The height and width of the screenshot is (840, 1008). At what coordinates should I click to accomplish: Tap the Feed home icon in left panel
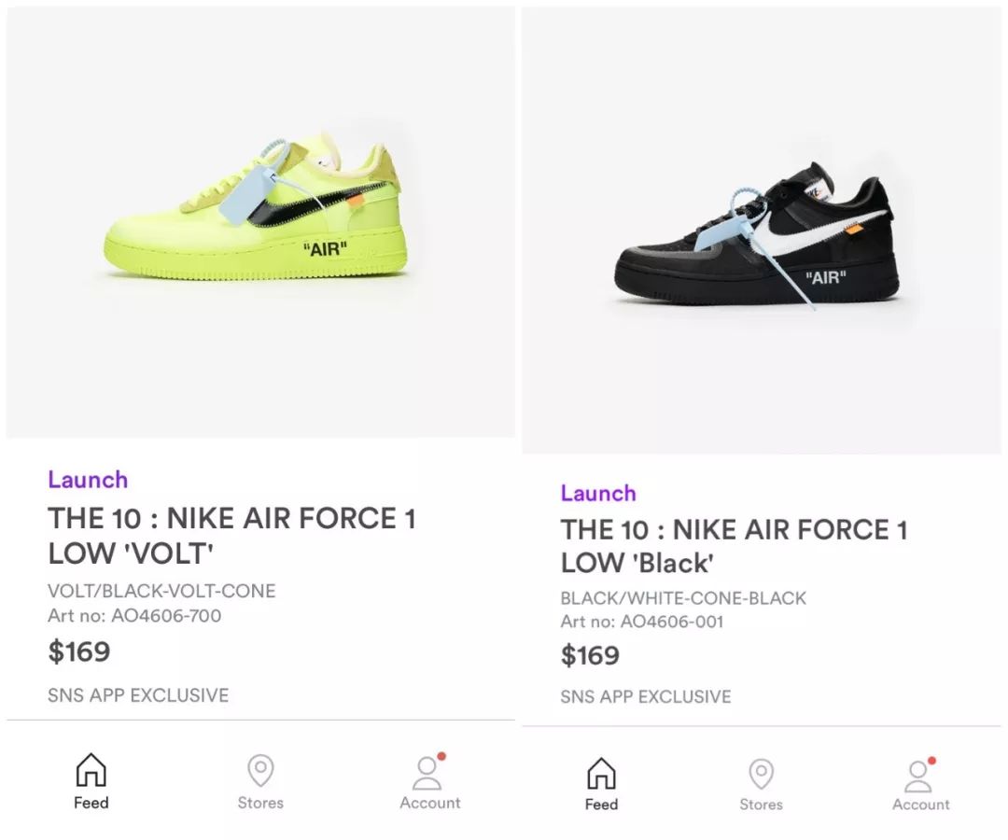tap(91, 770)
